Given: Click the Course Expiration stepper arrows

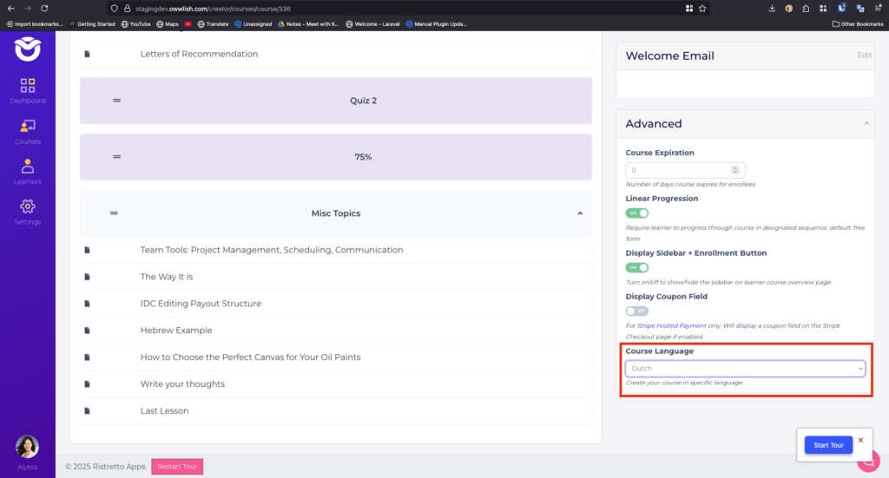Looking at the screenshot, I should [x=735, y=170].
